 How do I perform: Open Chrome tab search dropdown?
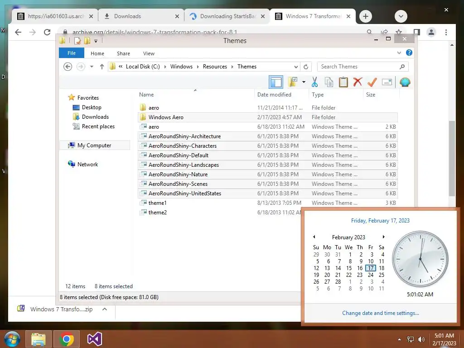[401, 16]
